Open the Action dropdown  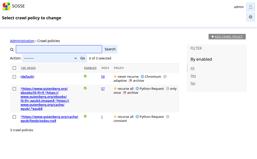point(50,58)
